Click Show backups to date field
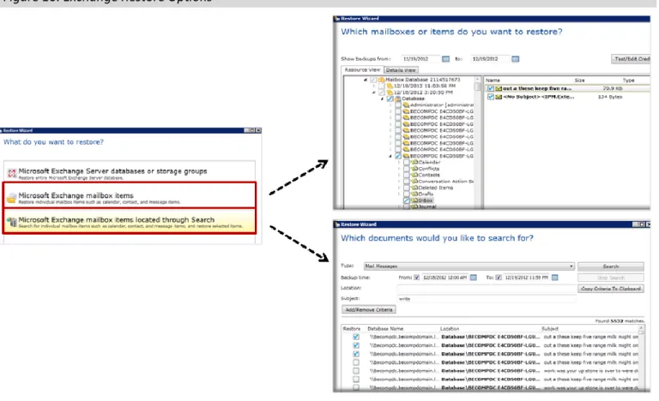The width and height of the screenshot is (659, 401). [x=490, y=59]
